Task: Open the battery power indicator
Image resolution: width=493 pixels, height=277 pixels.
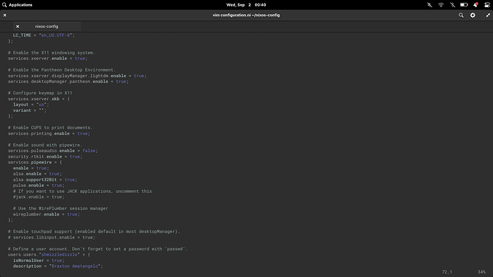Action: click(464, 5)
